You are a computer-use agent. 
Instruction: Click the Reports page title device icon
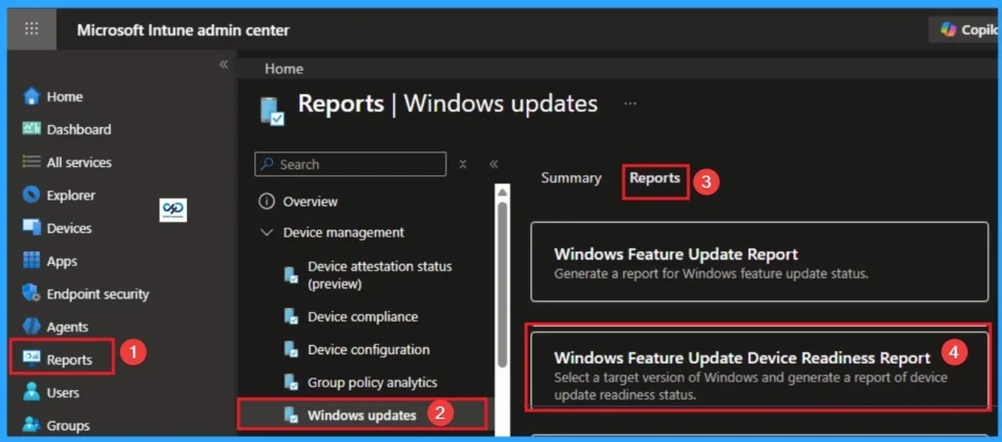pyautogui.click(x=272, y=110)
